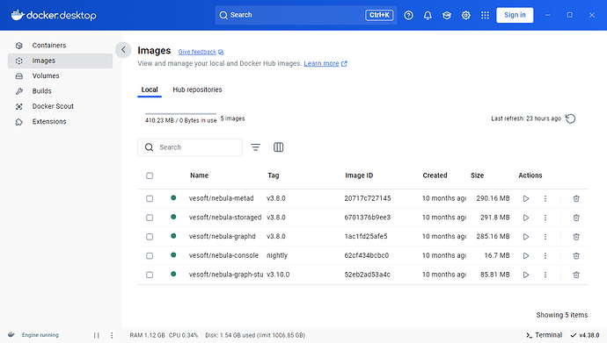Open Extensions in the sidebar
607x343 pixels.
point(60,122)
